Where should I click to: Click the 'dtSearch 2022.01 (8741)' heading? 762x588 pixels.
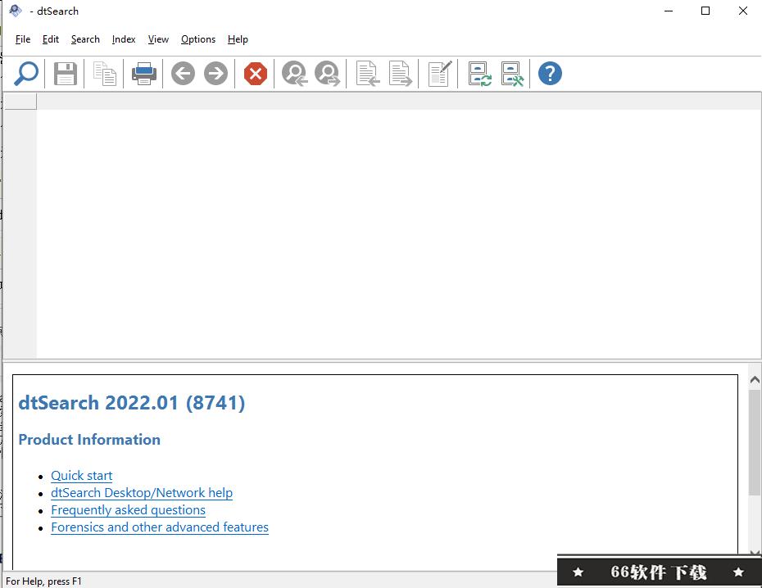pos(132,403)
